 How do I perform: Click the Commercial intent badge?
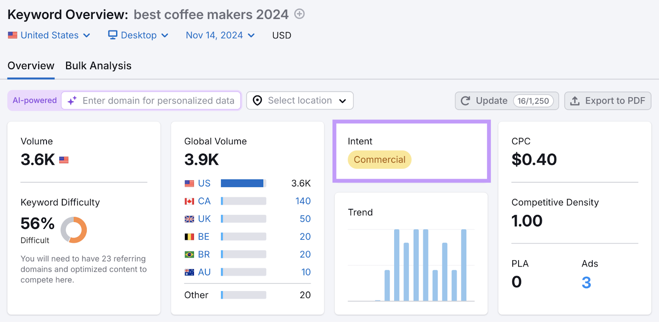(379, 160)
